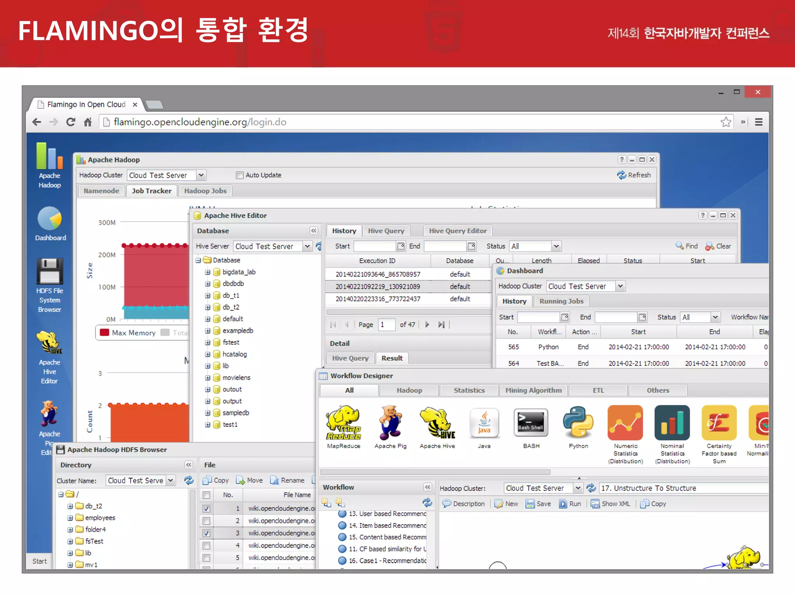Viewport: 795px width, 596px height.
Task: Click the Move file button
Action: pos(249,480)
